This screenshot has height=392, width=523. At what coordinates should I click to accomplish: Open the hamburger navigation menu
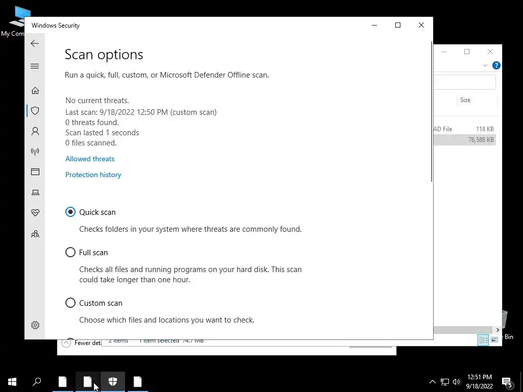pos(35,66)
